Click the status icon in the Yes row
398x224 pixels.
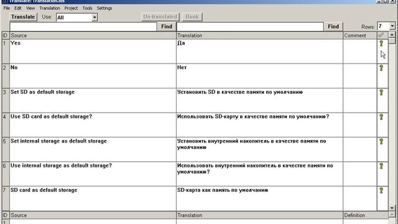[x=381, y=44]
